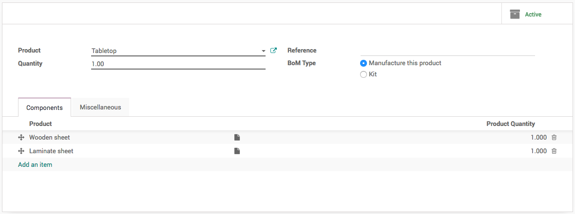This screenshot has width=575, height=214.
Task: Click the Laminate sheet quantity value
Action: pos(538,151)
